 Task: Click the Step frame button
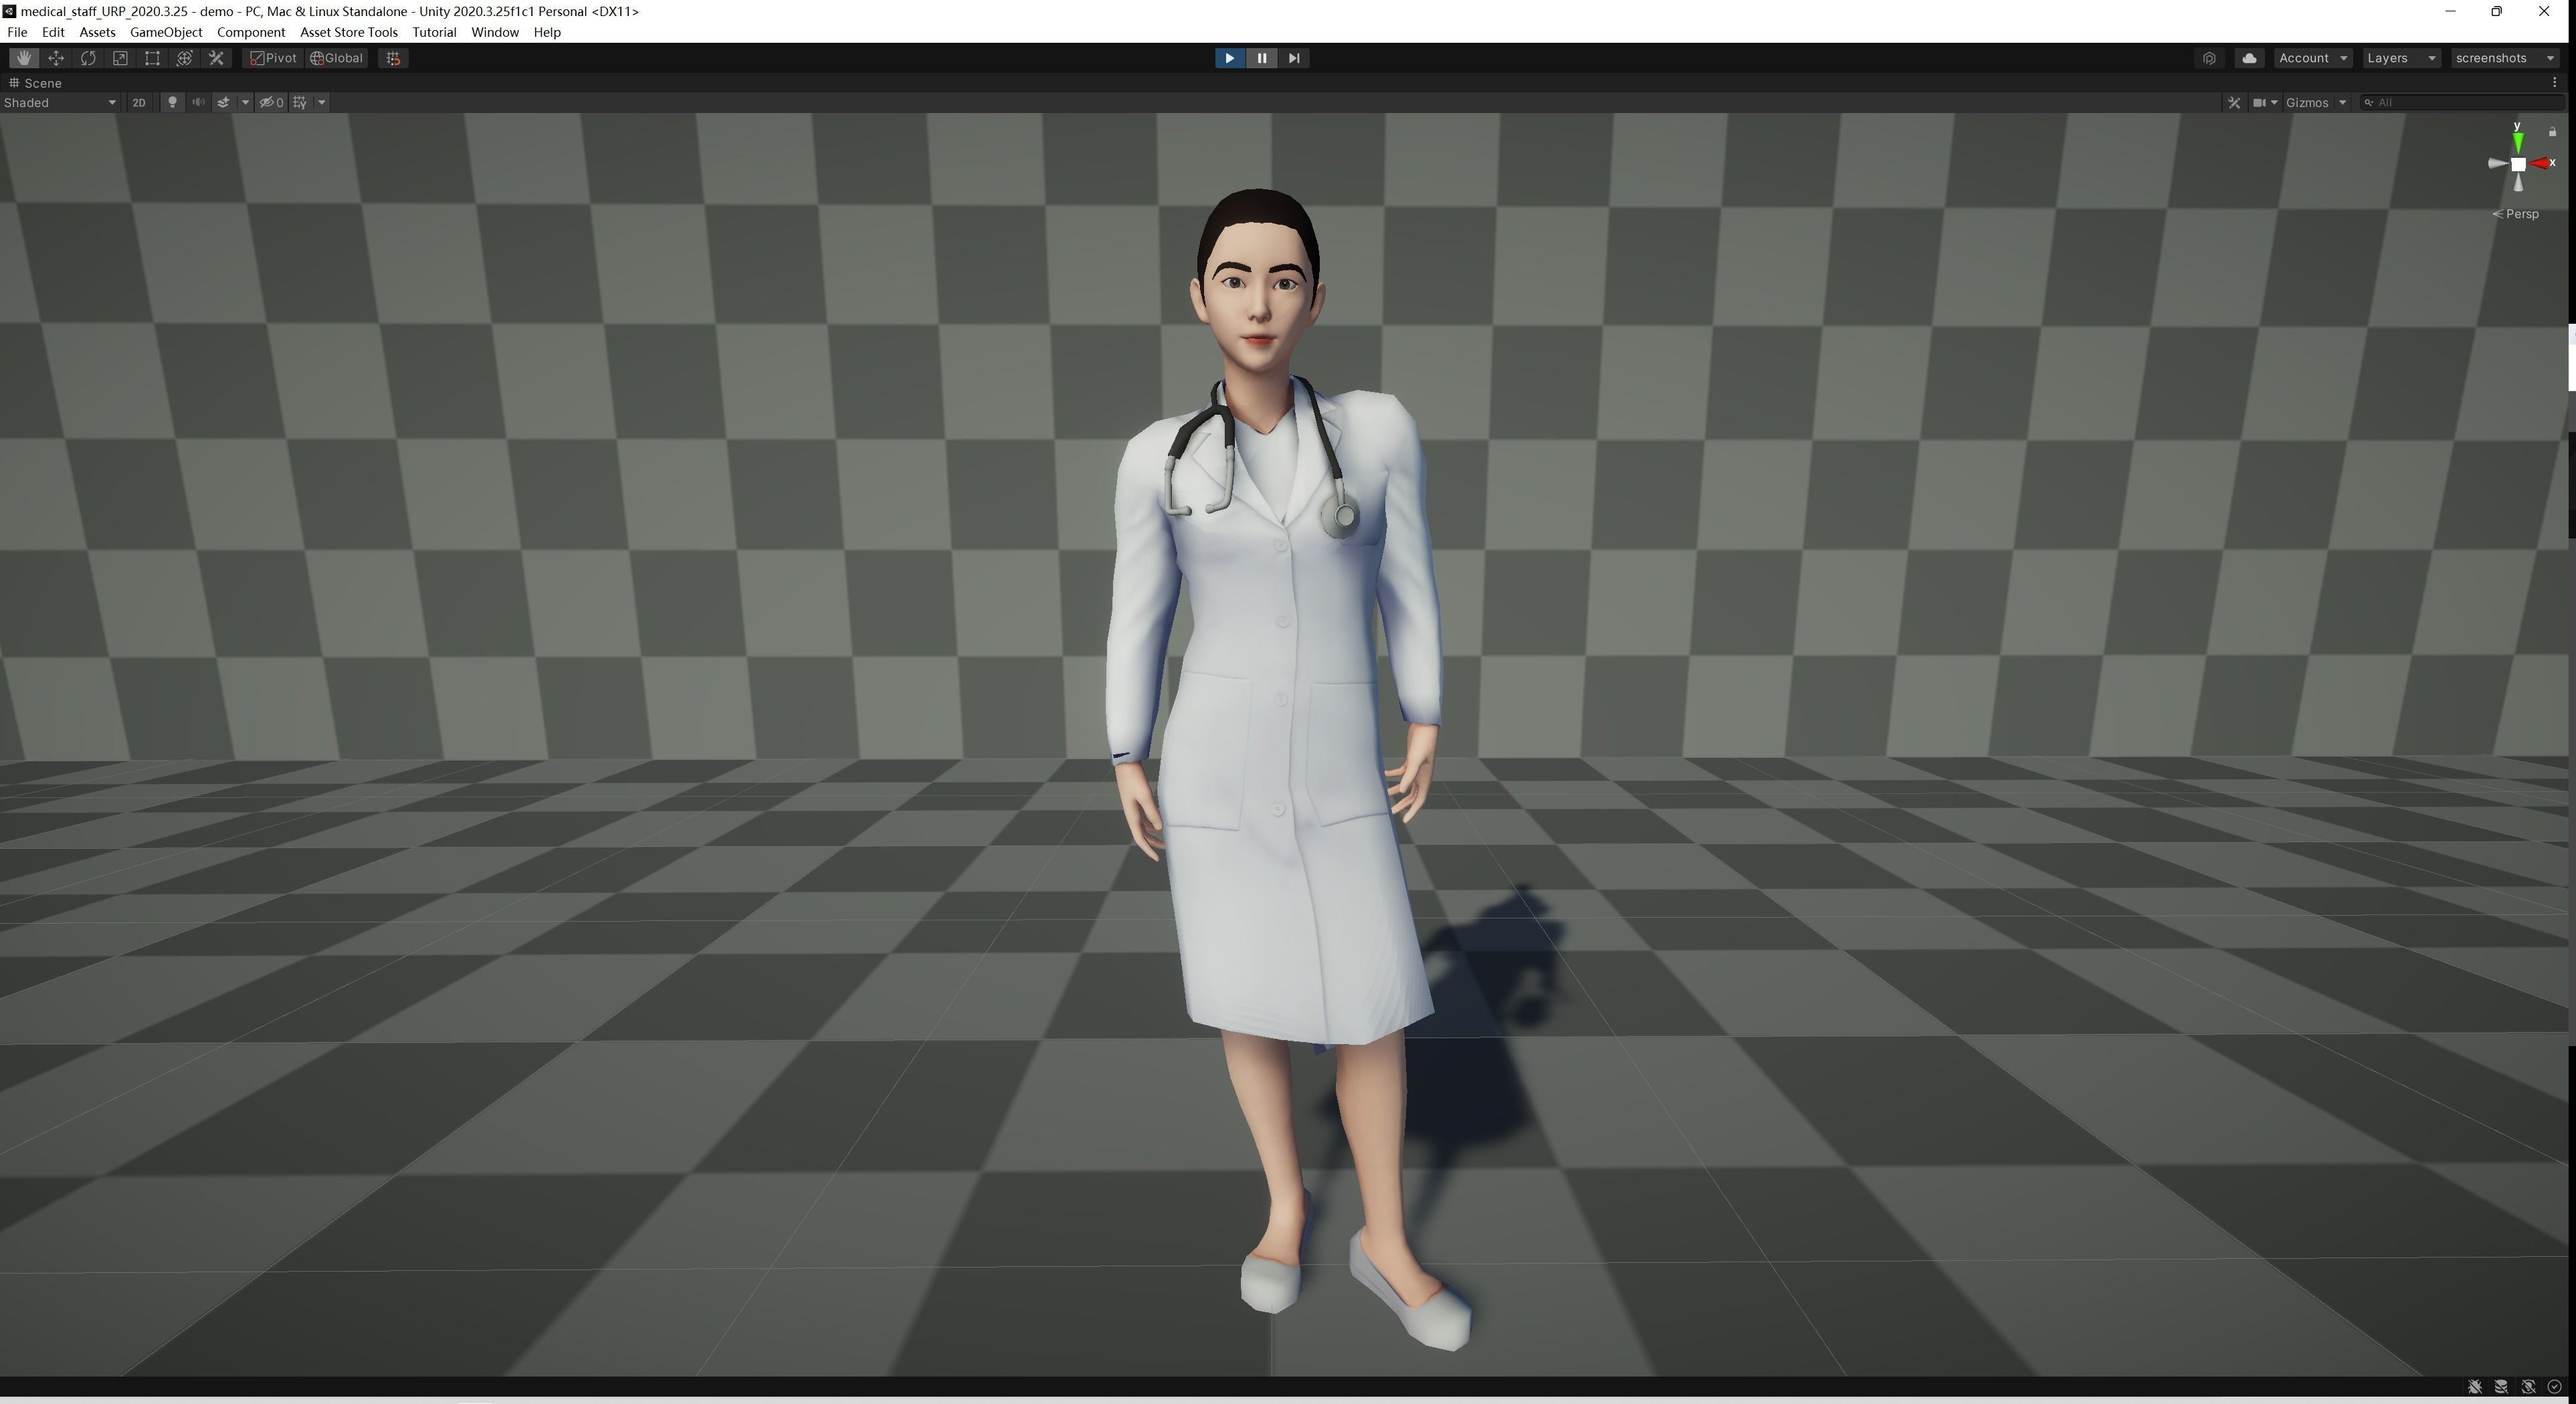pos(1294,58)
